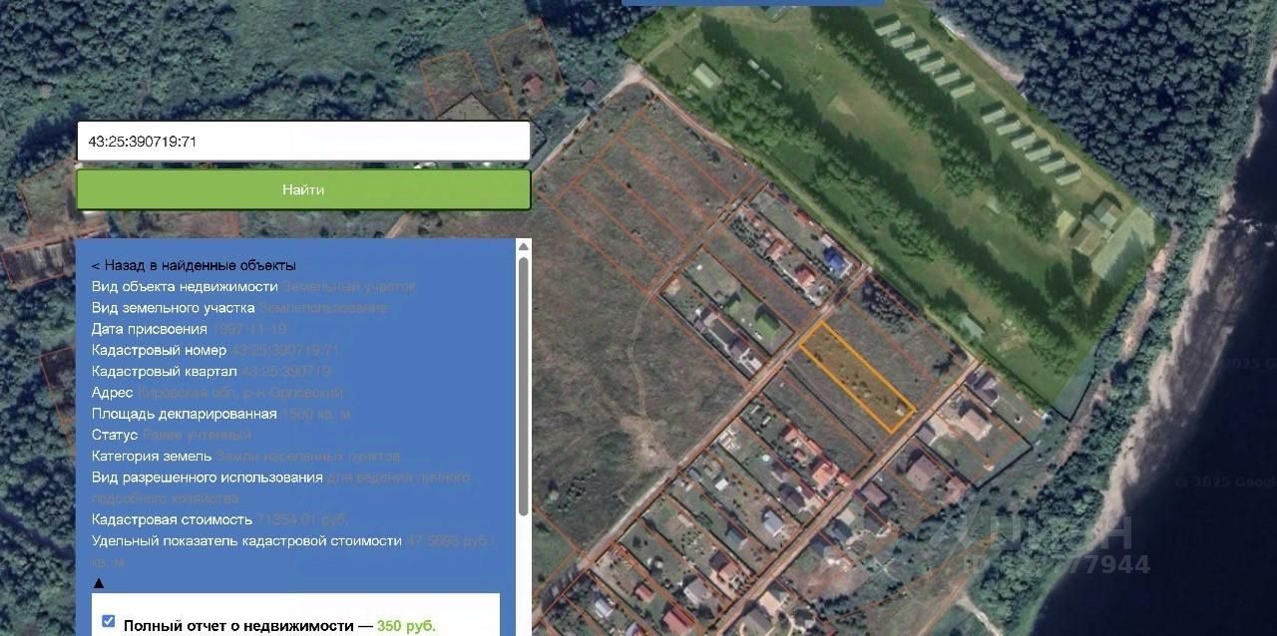Click 'Адрес' label in info panel
This screenshot has height=636, width=1277.
click(113, 393)
